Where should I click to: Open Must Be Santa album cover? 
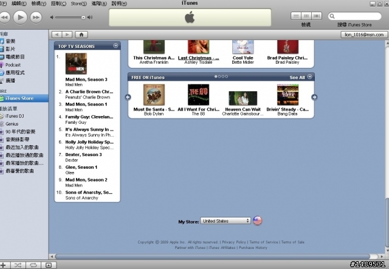[154, 95]
